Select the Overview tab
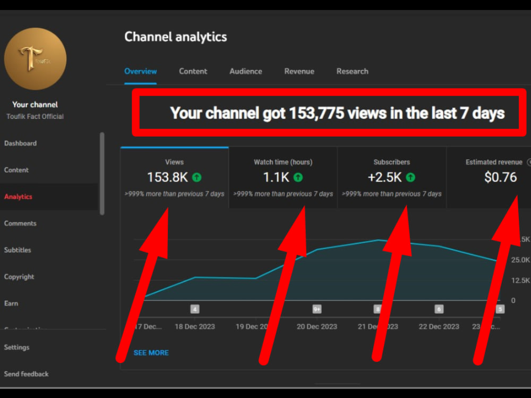This screenshot has height=398, width=531. coord(140,71)
